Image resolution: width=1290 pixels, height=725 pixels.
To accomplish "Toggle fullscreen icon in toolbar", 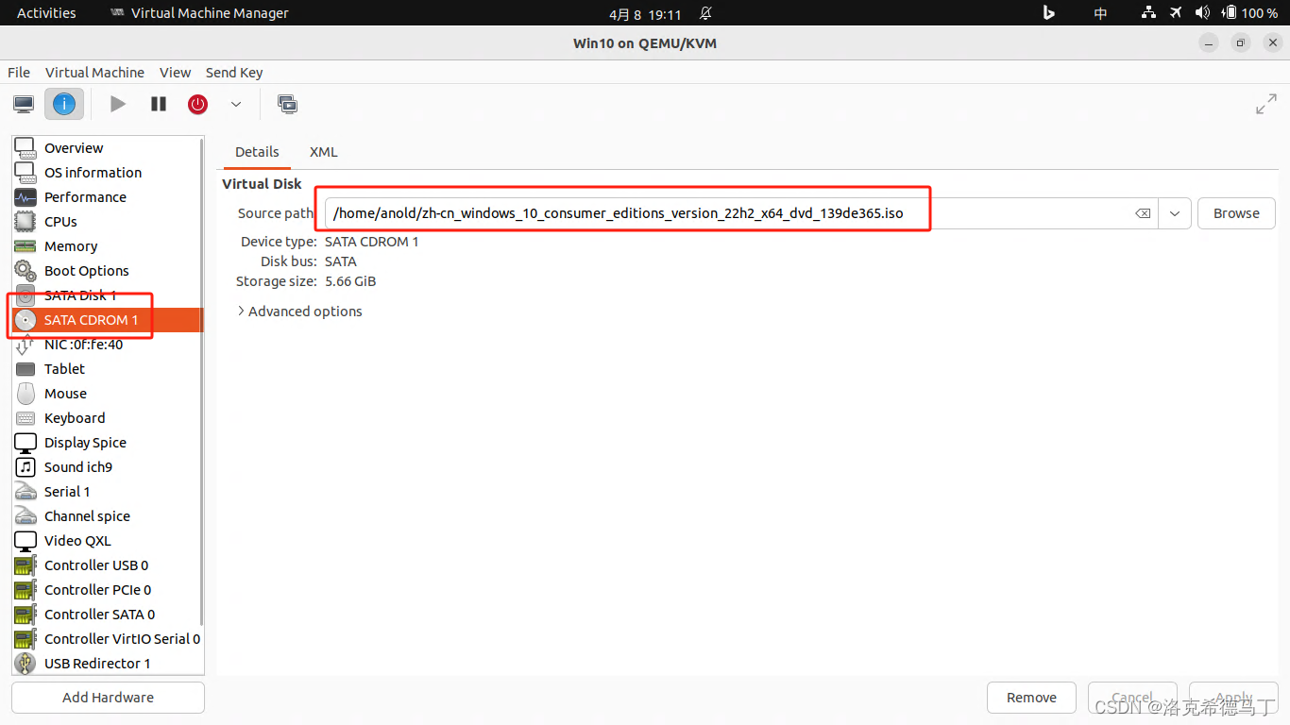I will point(1266,104).
